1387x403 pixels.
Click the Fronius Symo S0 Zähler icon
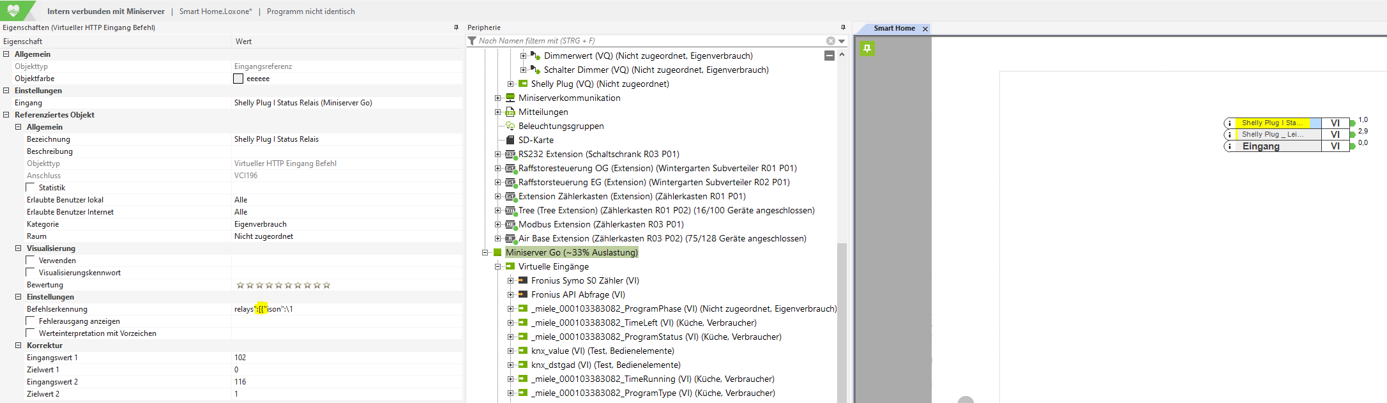click(523, 280)
